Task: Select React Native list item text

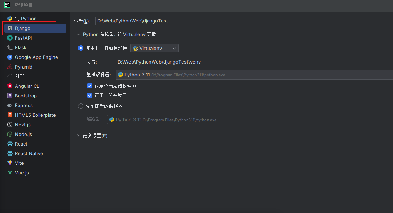Action: tap(29, 153)
